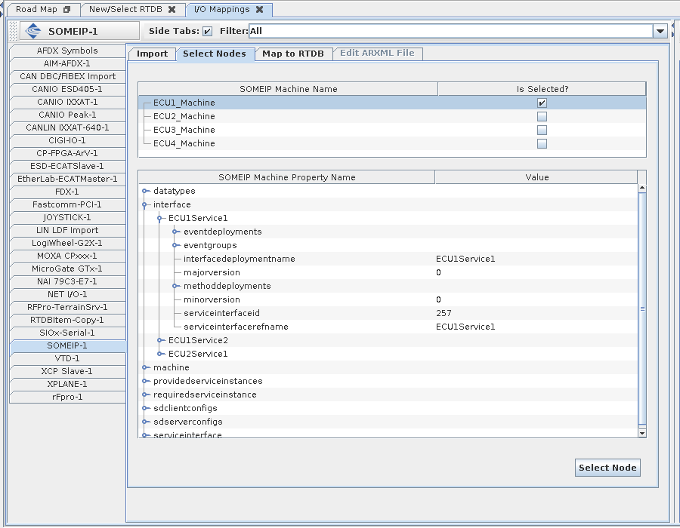This screenshot has width=680, height=528.
Task: Open the XPLANE-1 side tab
Action: click(x=67, y=385)
